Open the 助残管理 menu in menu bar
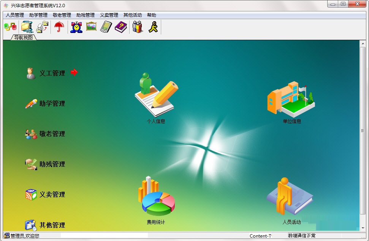369x241 pixels. click(x=86, y=15)
